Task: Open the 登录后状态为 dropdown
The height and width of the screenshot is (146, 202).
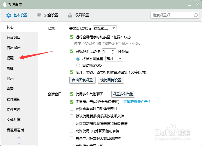Action: 105,28
